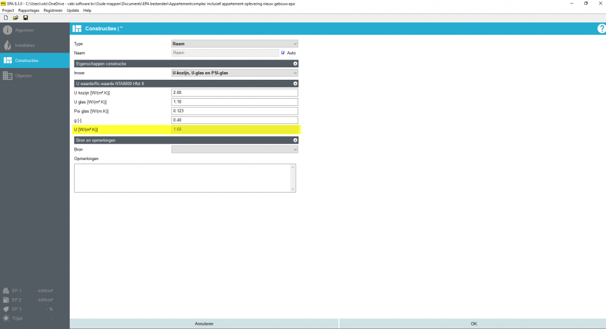Open the Rapportages menu
The width and height of the screenshot is (606, 329).
28,11
